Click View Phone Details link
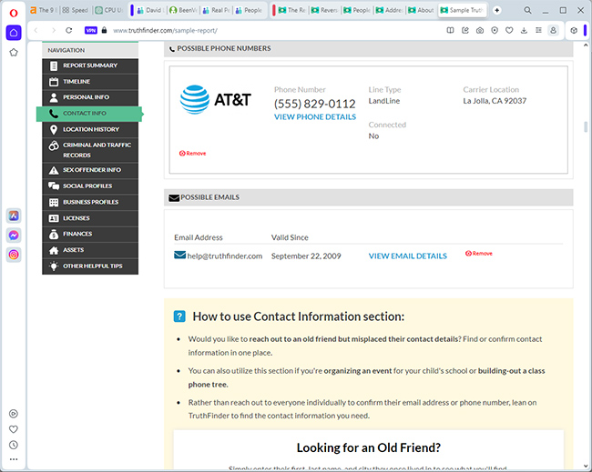 [315, 117]
